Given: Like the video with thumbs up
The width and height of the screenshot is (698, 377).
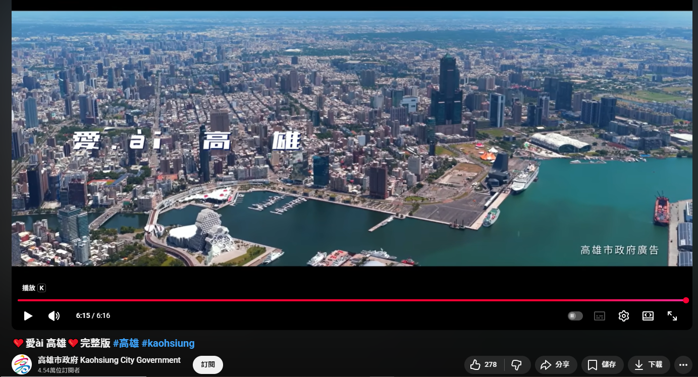Looking at the screenshot, I should [484, 364].
